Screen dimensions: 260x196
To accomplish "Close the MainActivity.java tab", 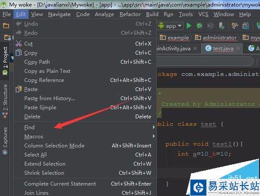I will pyautogui.click(x=196, y=48).
